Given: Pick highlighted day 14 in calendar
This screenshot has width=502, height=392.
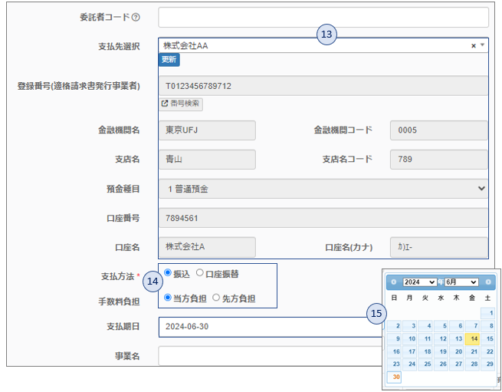Looking at the screenshot, I should pos(472,339).
